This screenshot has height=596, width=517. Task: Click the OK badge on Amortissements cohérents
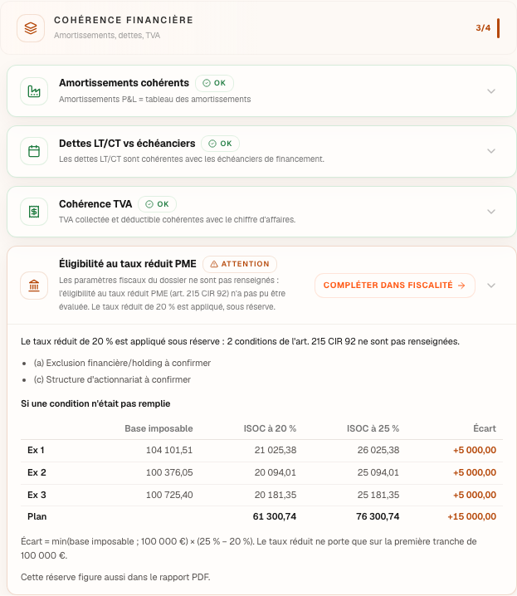click(214, 83)
